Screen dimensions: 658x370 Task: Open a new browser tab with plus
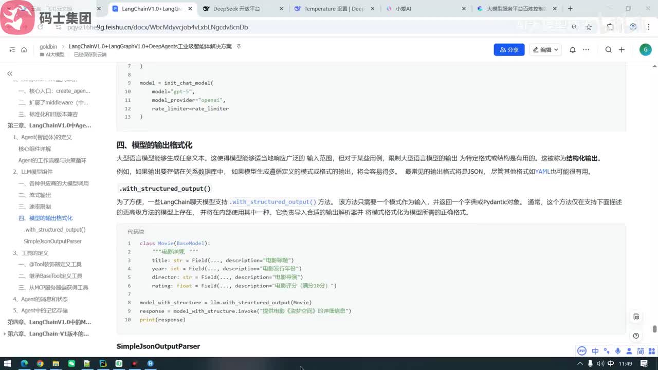coord(570,9)
